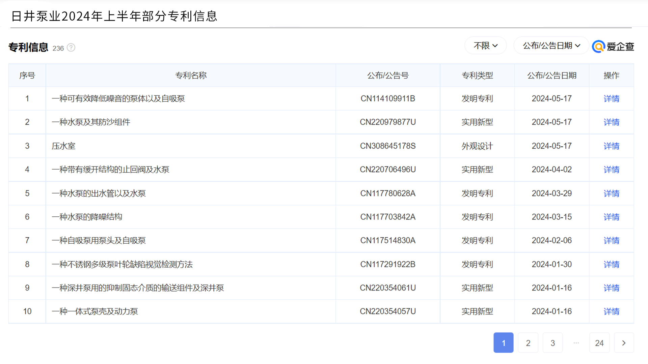
Task: Click date 2024-04-02
Action: 552,170
